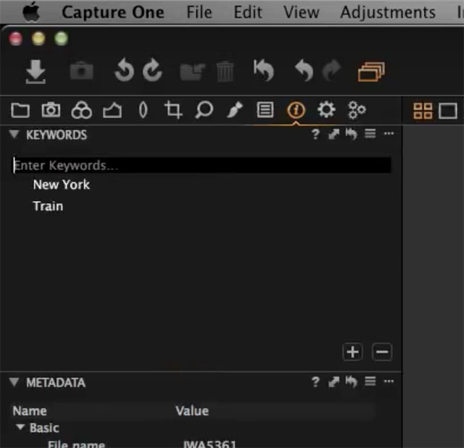This screenshot has height=448, width=464.
Task: Open the Lens tool tab
Action: pos(144,110)
